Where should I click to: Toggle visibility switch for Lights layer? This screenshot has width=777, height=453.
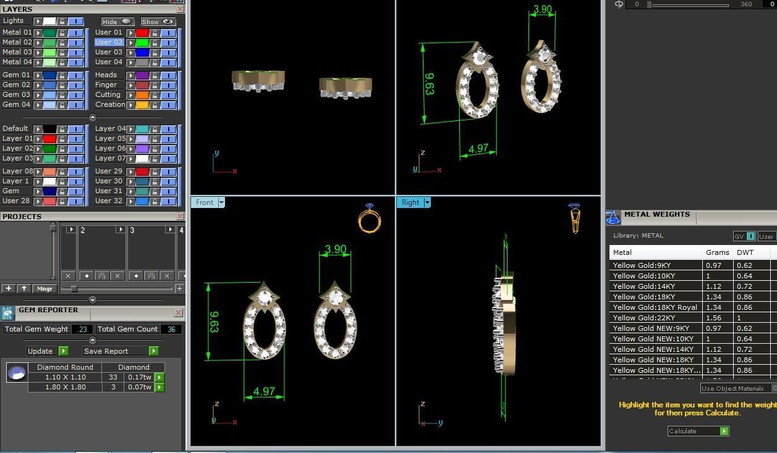pos(75,21)
